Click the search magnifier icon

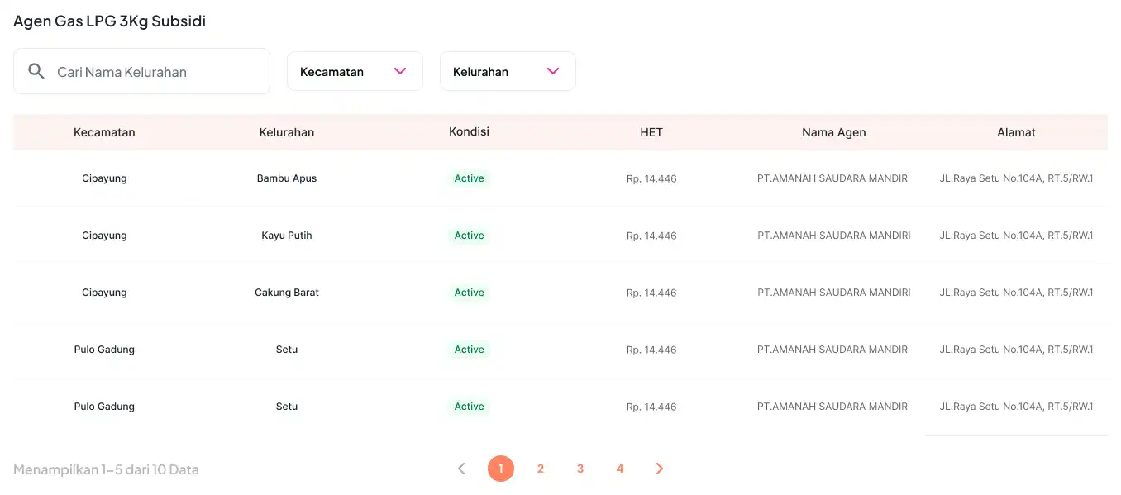[36, 71]
